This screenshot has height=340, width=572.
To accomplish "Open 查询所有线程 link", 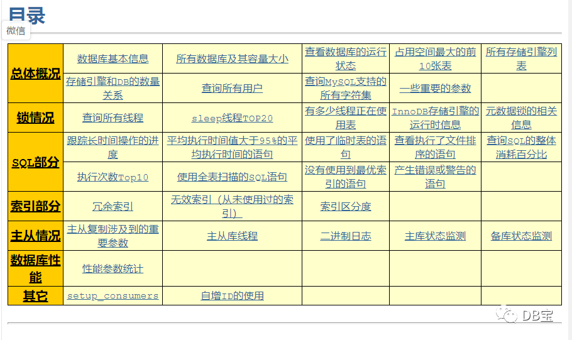I will point(113,118).
